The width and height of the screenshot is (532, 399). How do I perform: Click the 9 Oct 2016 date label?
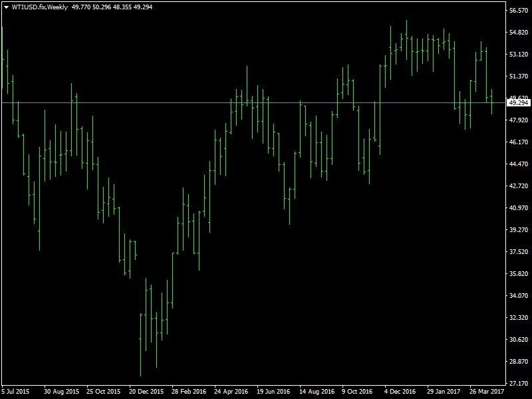coord(357,392)
